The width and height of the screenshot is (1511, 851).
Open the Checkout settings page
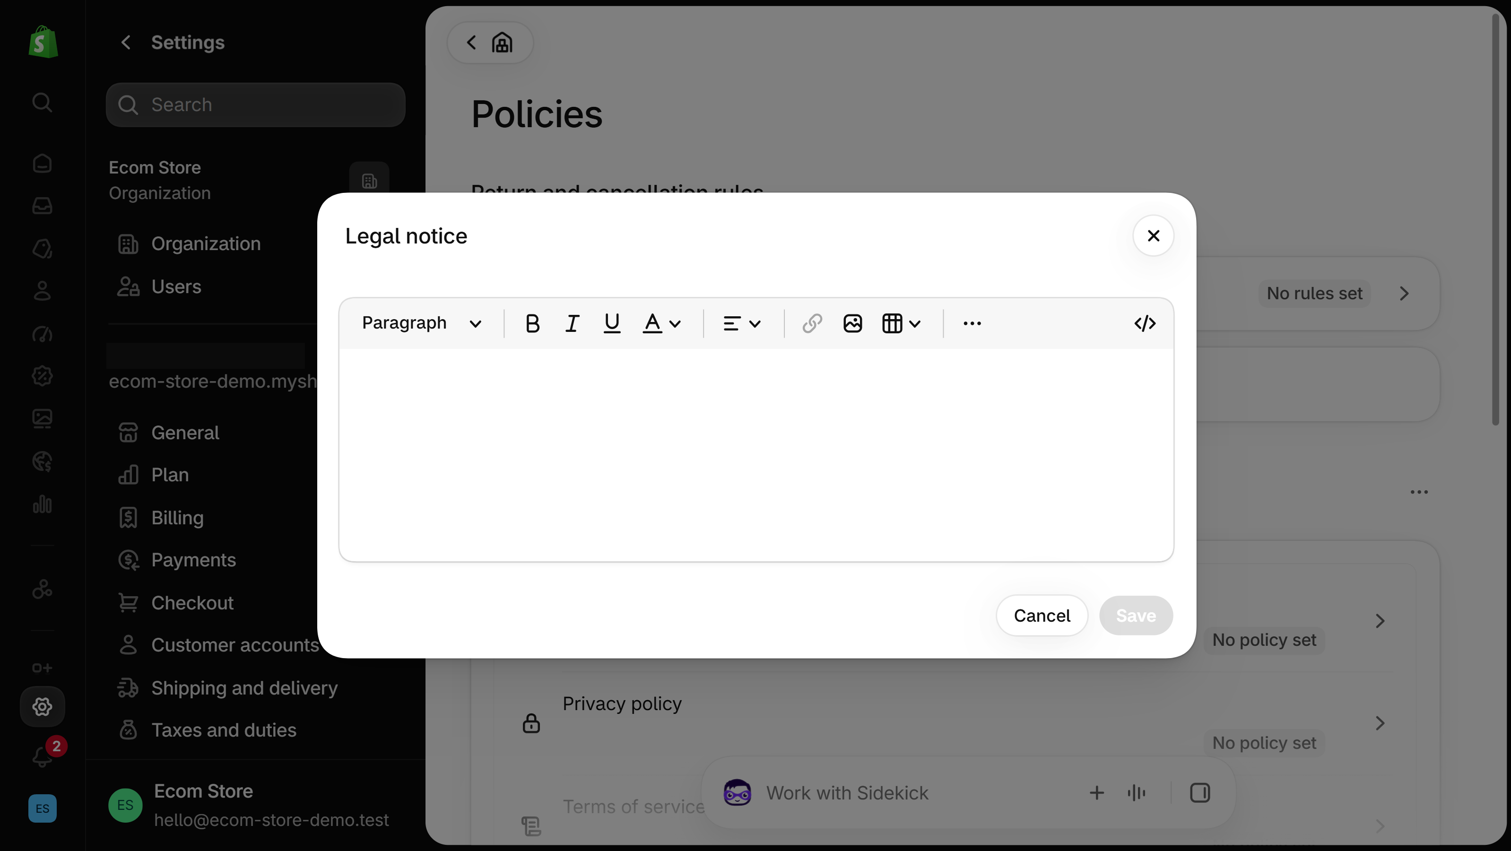point(175,602)
